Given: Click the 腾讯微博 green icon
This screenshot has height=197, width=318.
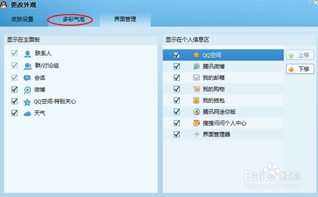Looking at the screenshot, I should (196, 66).
